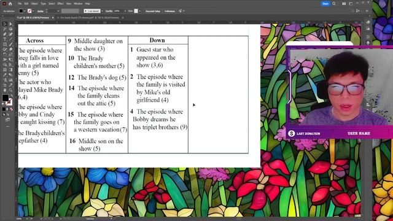Select the Column Graph tool
The height and width of the screenshot is (221, 393).
point(10,80)
